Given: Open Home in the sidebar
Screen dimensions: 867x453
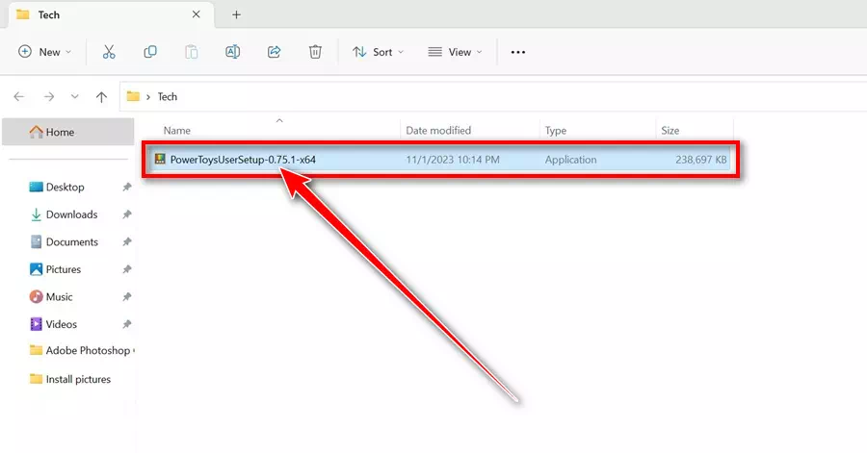Looking at the screenshot, I should (x=68, y=132).
